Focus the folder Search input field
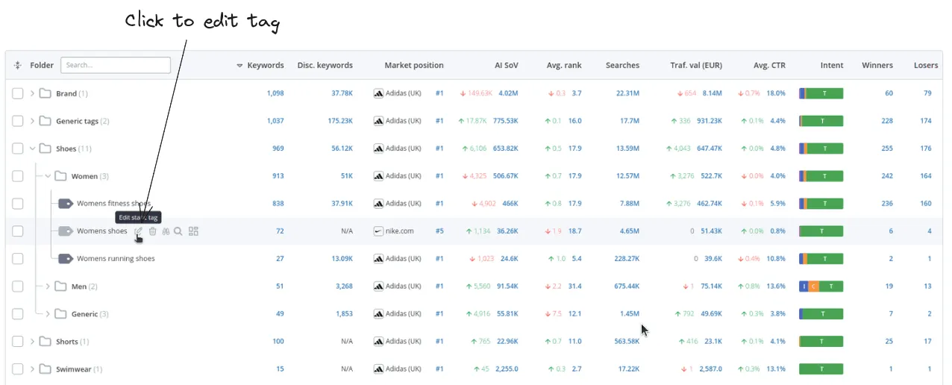Image resolution: width=952 pixels, height=385 pixels. 116,66
